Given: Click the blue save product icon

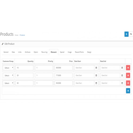Looking at the screenshot, I should tap(126, 34).
